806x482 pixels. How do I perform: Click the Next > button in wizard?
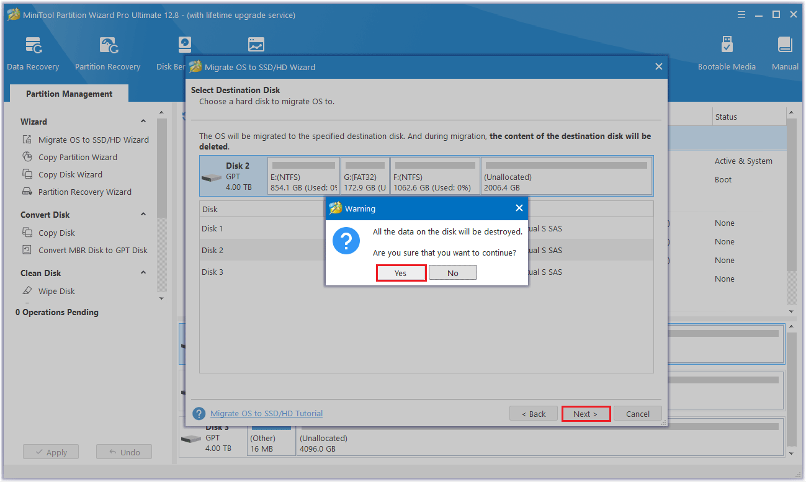[x=586, y=414]
